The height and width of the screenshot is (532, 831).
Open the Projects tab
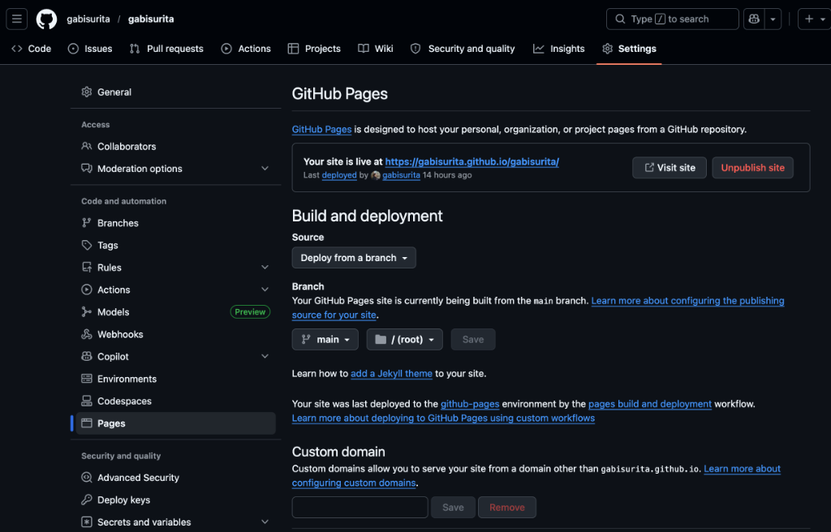point(314,49)
